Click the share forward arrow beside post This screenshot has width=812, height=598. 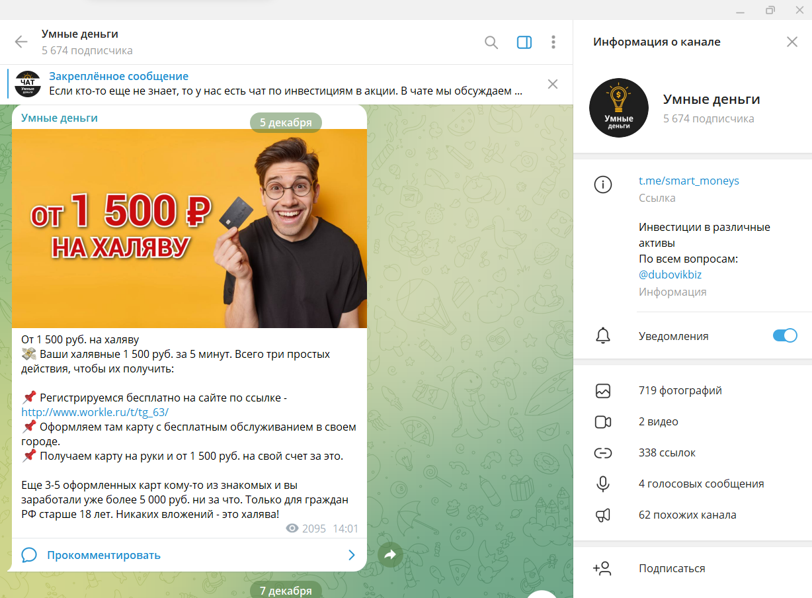(389, 555)
